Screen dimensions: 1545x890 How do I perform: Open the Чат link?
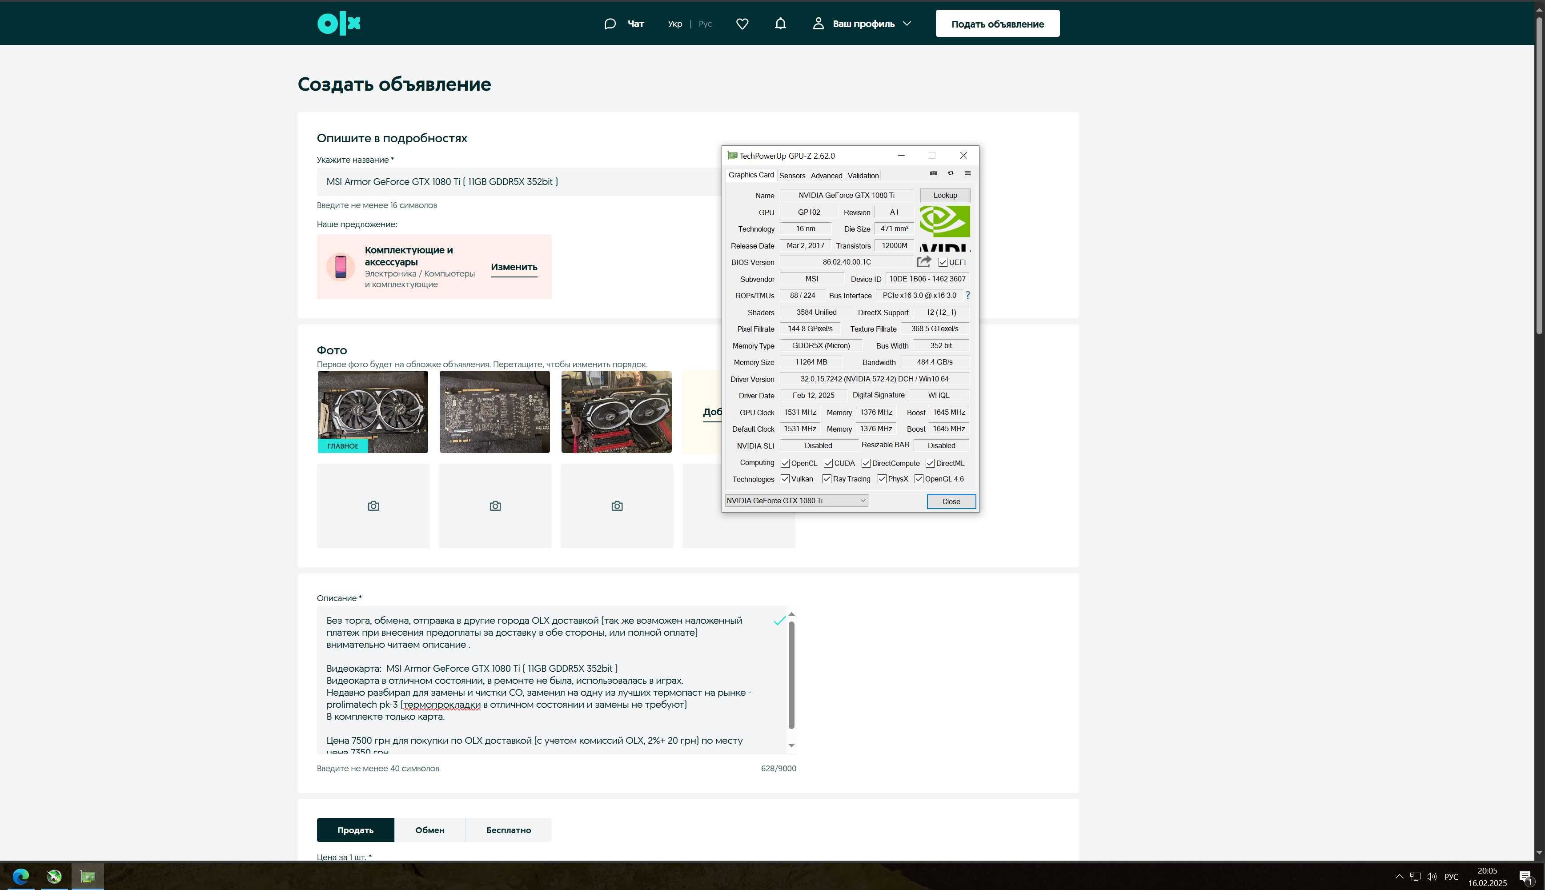(x=636, y=24)
